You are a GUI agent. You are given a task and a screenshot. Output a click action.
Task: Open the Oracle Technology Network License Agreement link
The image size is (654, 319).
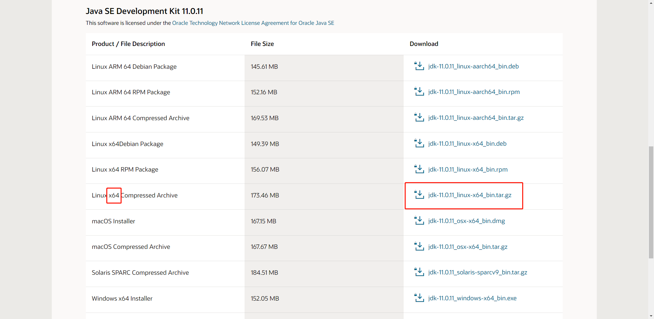(x=253, y=23)
